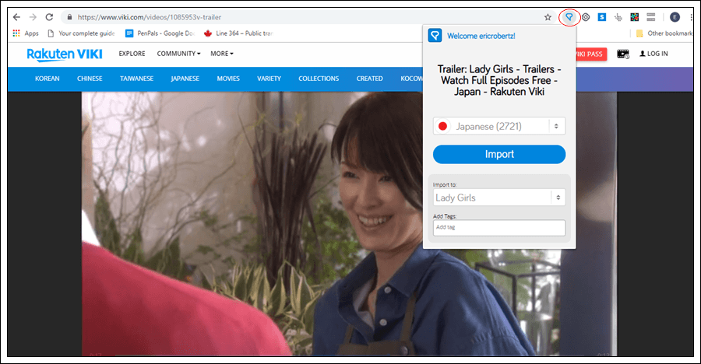The height and width of the screenshot is (364, 701).
Task: Click the LingQ extension icon circled in red
Action: 570,17
